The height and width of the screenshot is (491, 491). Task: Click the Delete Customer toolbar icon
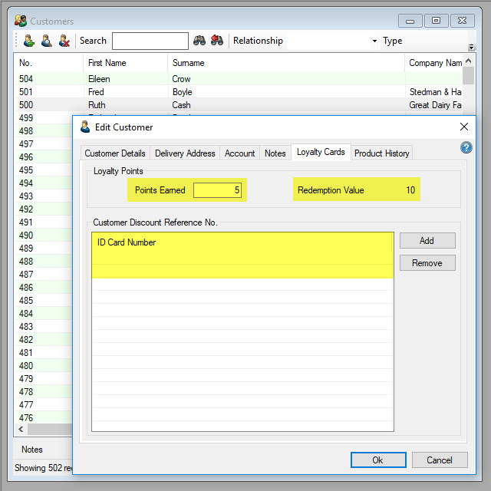click(64, 41)
